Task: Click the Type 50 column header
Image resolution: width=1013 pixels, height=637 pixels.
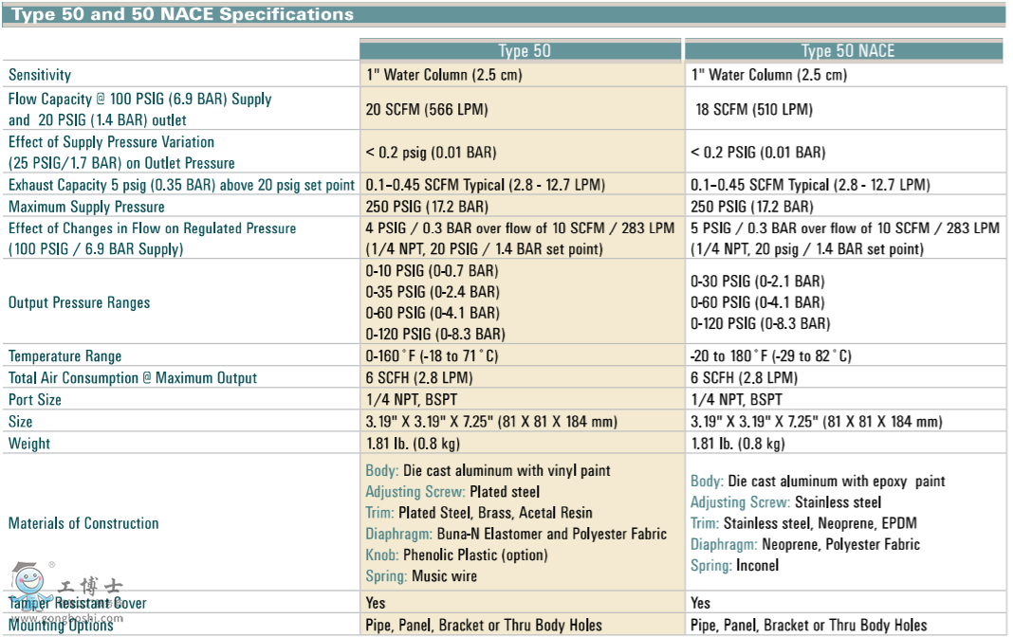Action: click(x=524, y=51)
